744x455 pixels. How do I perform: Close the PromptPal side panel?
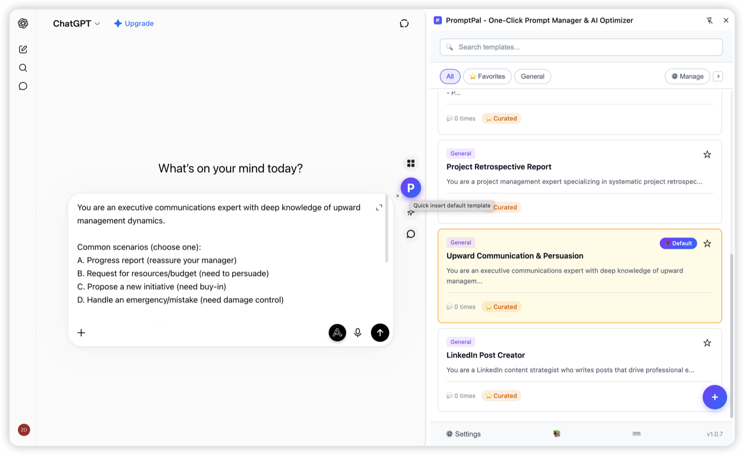[726, 20]
